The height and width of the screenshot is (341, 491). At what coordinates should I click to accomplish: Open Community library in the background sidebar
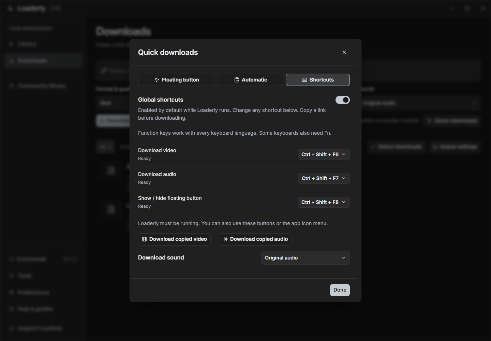click(x=44, y=86)
